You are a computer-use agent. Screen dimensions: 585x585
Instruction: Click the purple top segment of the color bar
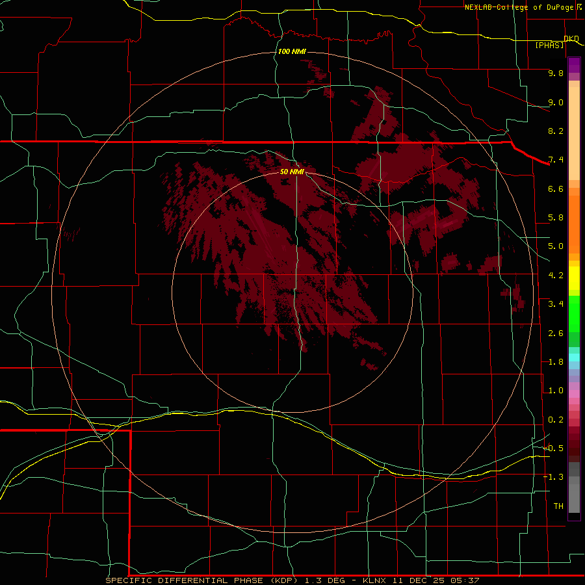click(x=574, y=65)
